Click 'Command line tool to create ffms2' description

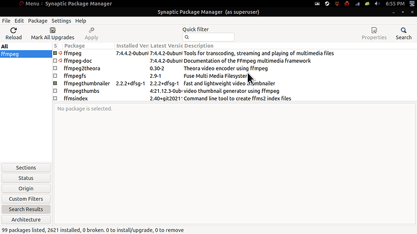[x=238, y=98]
